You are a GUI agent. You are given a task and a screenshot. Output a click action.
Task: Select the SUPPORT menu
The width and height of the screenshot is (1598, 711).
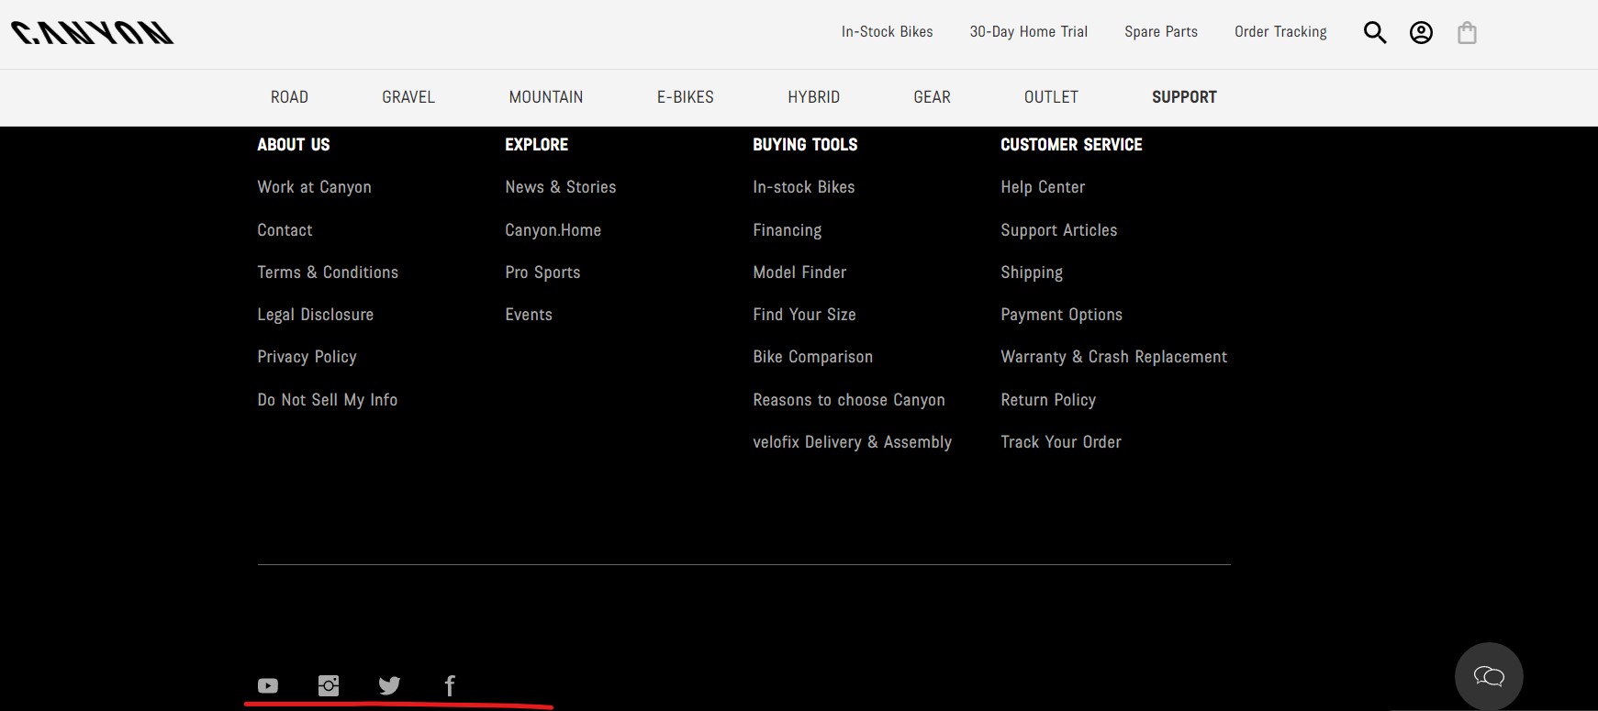[x=1184, y=97]
